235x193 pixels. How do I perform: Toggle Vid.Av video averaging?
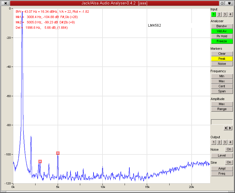[x=222, y=31]
